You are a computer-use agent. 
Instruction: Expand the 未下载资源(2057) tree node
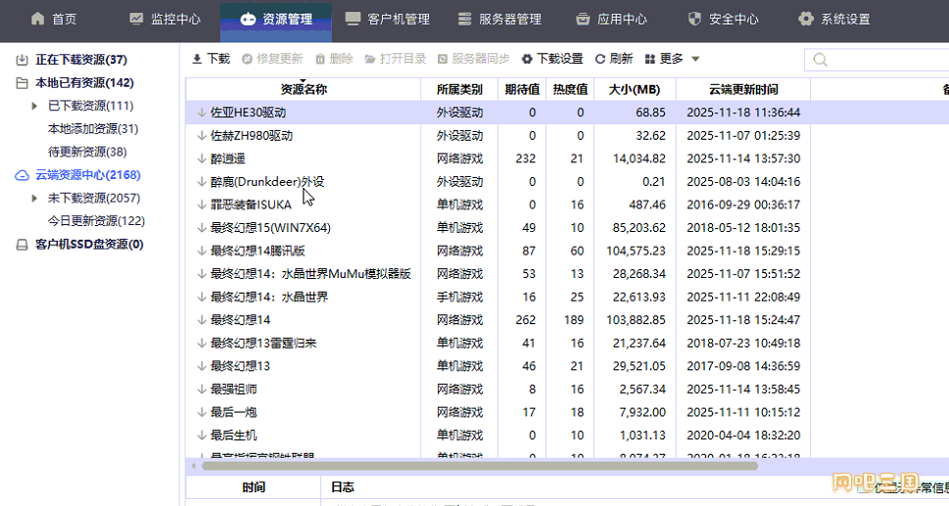point(35,199)
